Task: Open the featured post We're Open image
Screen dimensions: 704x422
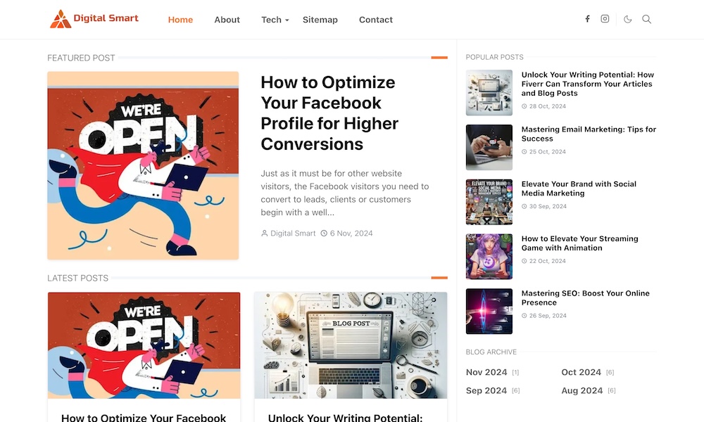Action: pyautogui.click(x=143, y=165)
